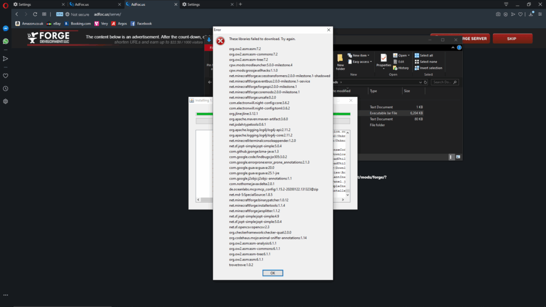Open the Very bookmark

coord(101,23)
